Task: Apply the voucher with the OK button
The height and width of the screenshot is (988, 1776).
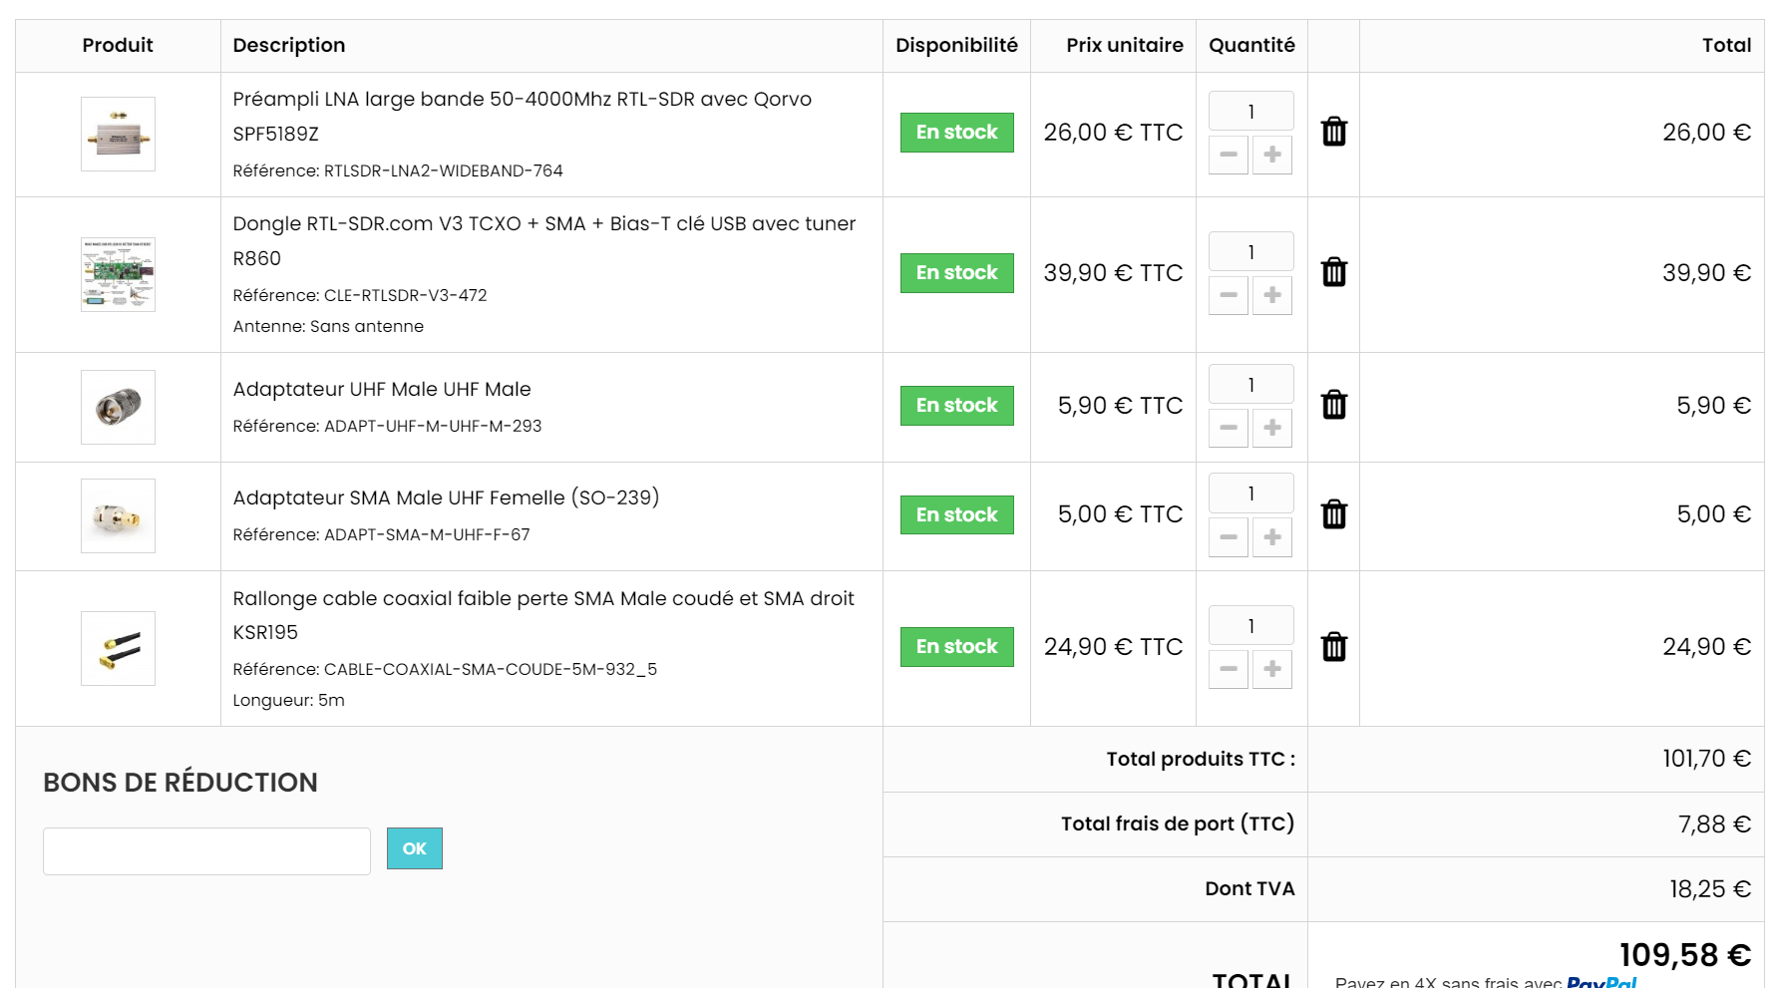Action: pos(415,848)
